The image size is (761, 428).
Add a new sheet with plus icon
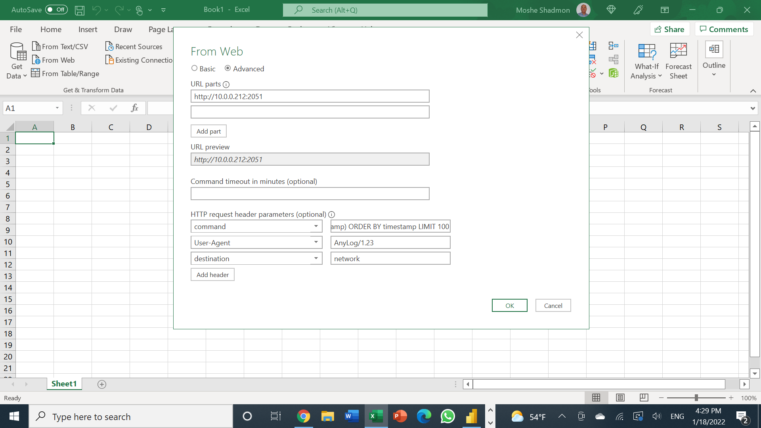tap(102, 384)
